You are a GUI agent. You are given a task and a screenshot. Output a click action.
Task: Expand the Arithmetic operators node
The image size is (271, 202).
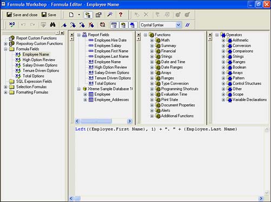223,40
